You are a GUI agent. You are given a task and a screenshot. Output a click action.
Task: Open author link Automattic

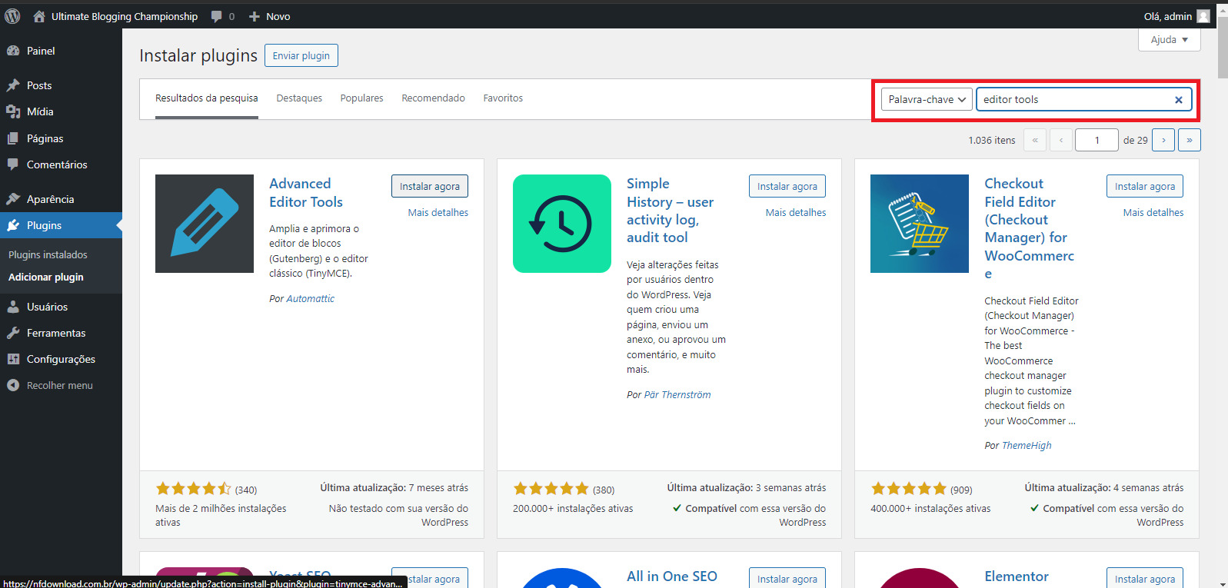[x=311, y=299]
